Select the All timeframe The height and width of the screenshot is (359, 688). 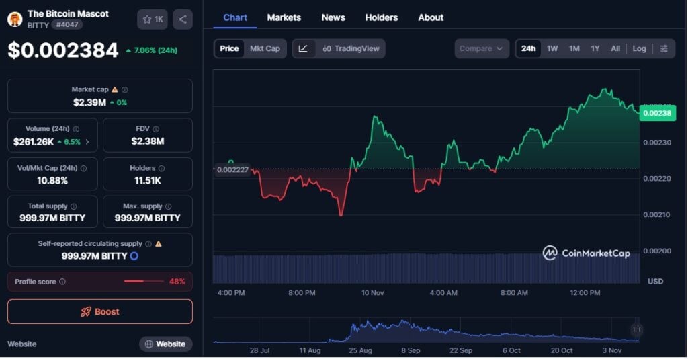pyautogui.click(x=615, y=48)
